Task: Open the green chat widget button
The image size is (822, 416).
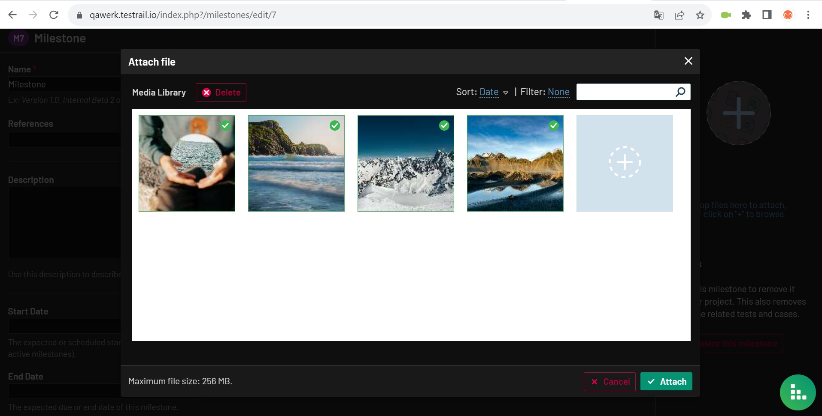Action: click(798, 392)
